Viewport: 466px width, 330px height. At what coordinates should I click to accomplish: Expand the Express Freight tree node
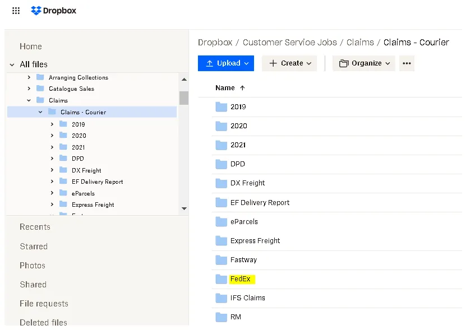[x=52, y=204]
